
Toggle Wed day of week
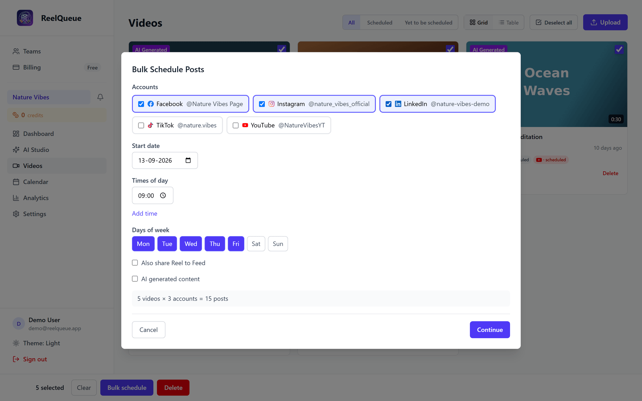[x=191, y=244]
